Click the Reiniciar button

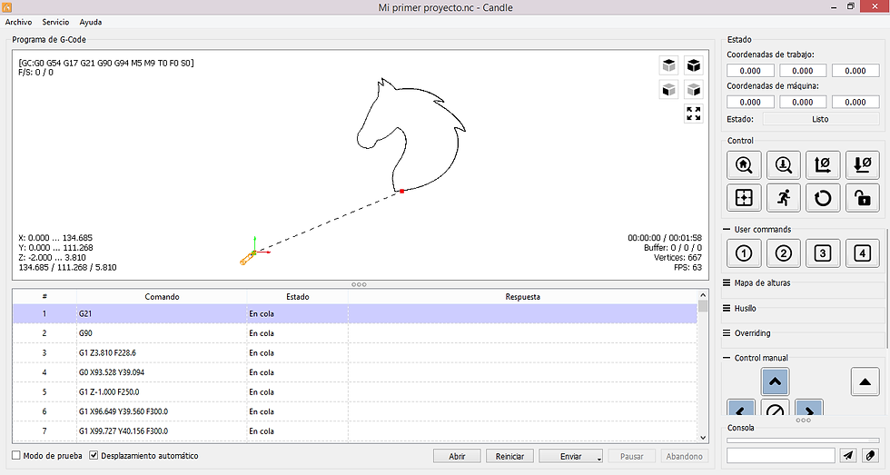tap(509, 456)
